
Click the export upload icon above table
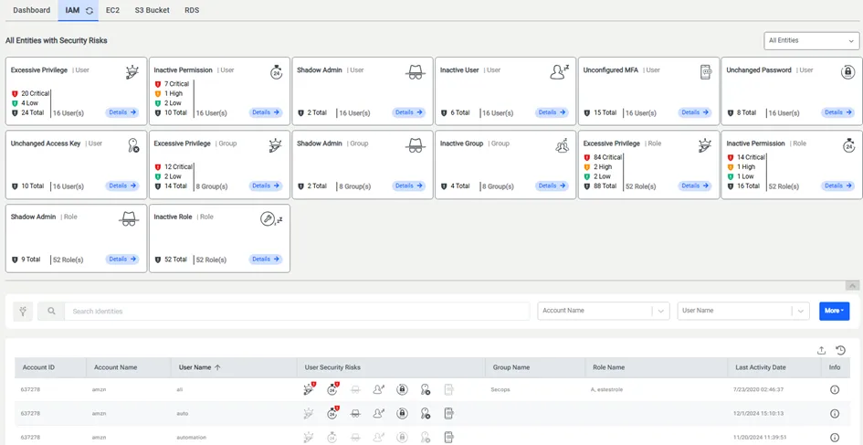point(821,350)
